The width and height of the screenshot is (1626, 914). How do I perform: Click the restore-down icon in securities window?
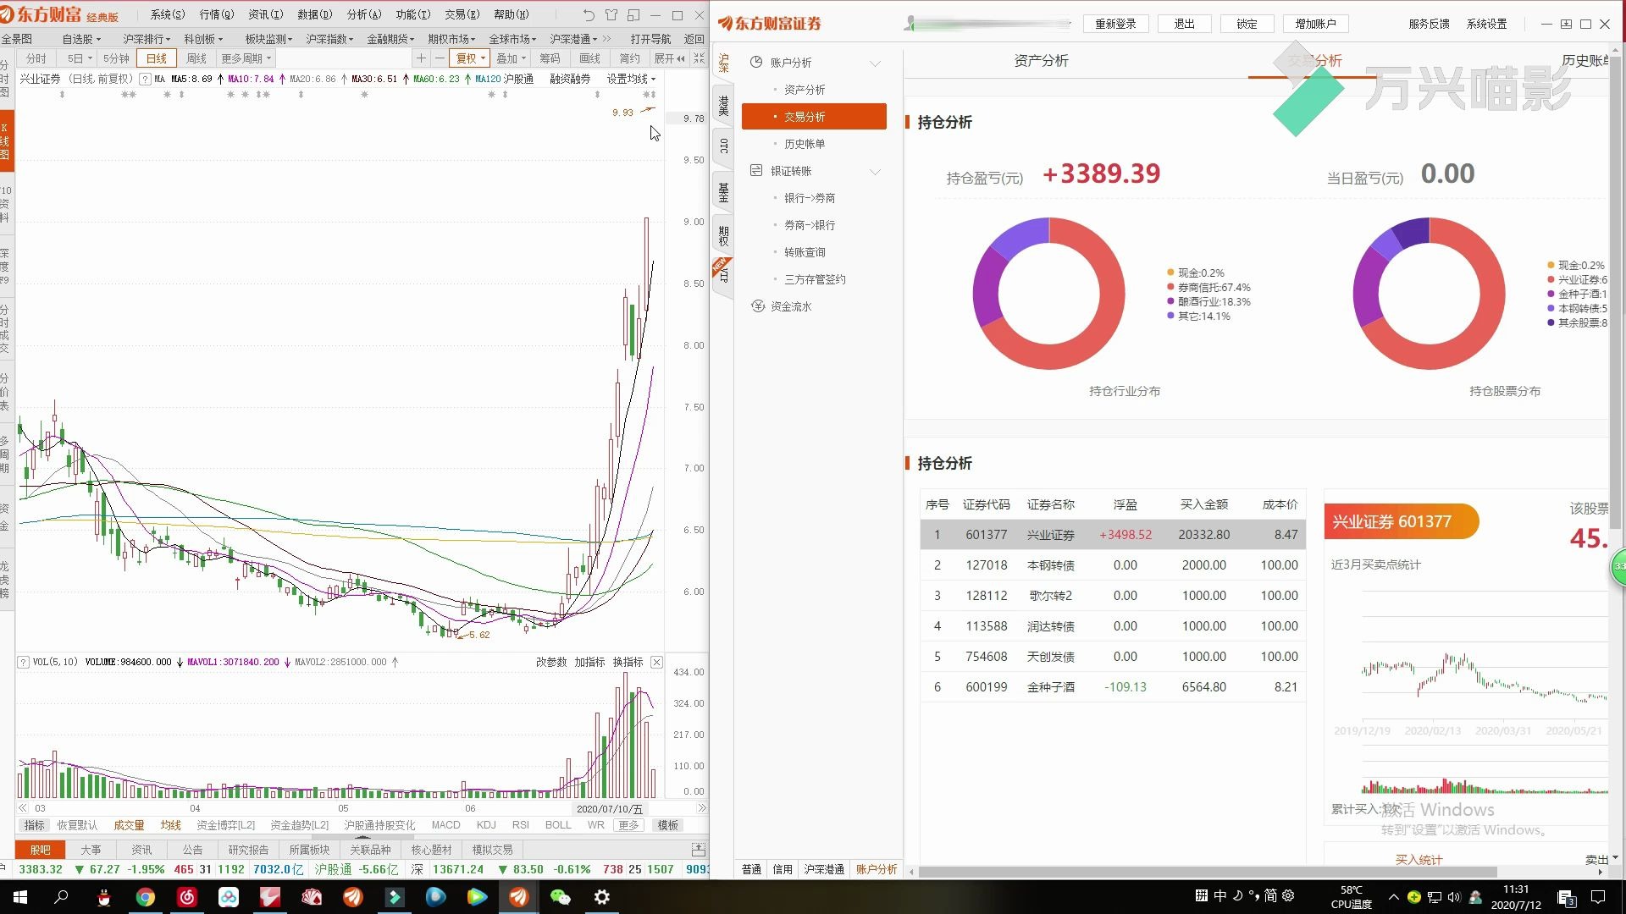pos(1566,24)
